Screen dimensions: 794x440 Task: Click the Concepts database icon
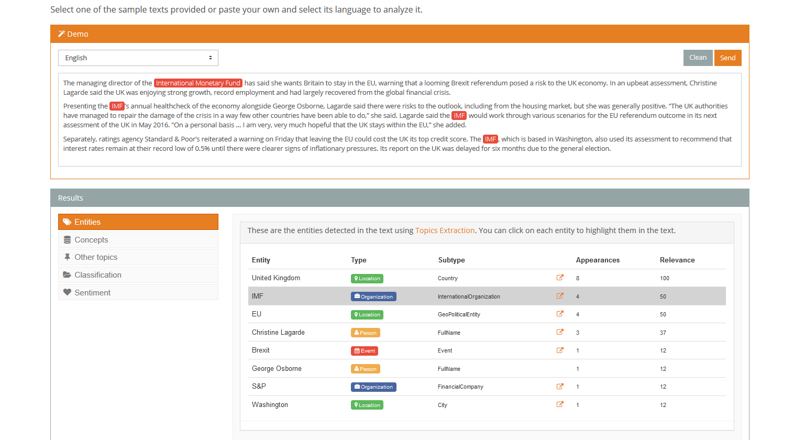click(x=67, y=240)
